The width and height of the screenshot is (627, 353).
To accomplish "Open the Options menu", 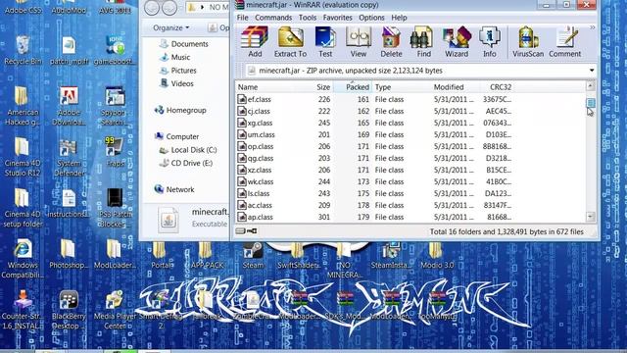I will click(x=371, y=18).
